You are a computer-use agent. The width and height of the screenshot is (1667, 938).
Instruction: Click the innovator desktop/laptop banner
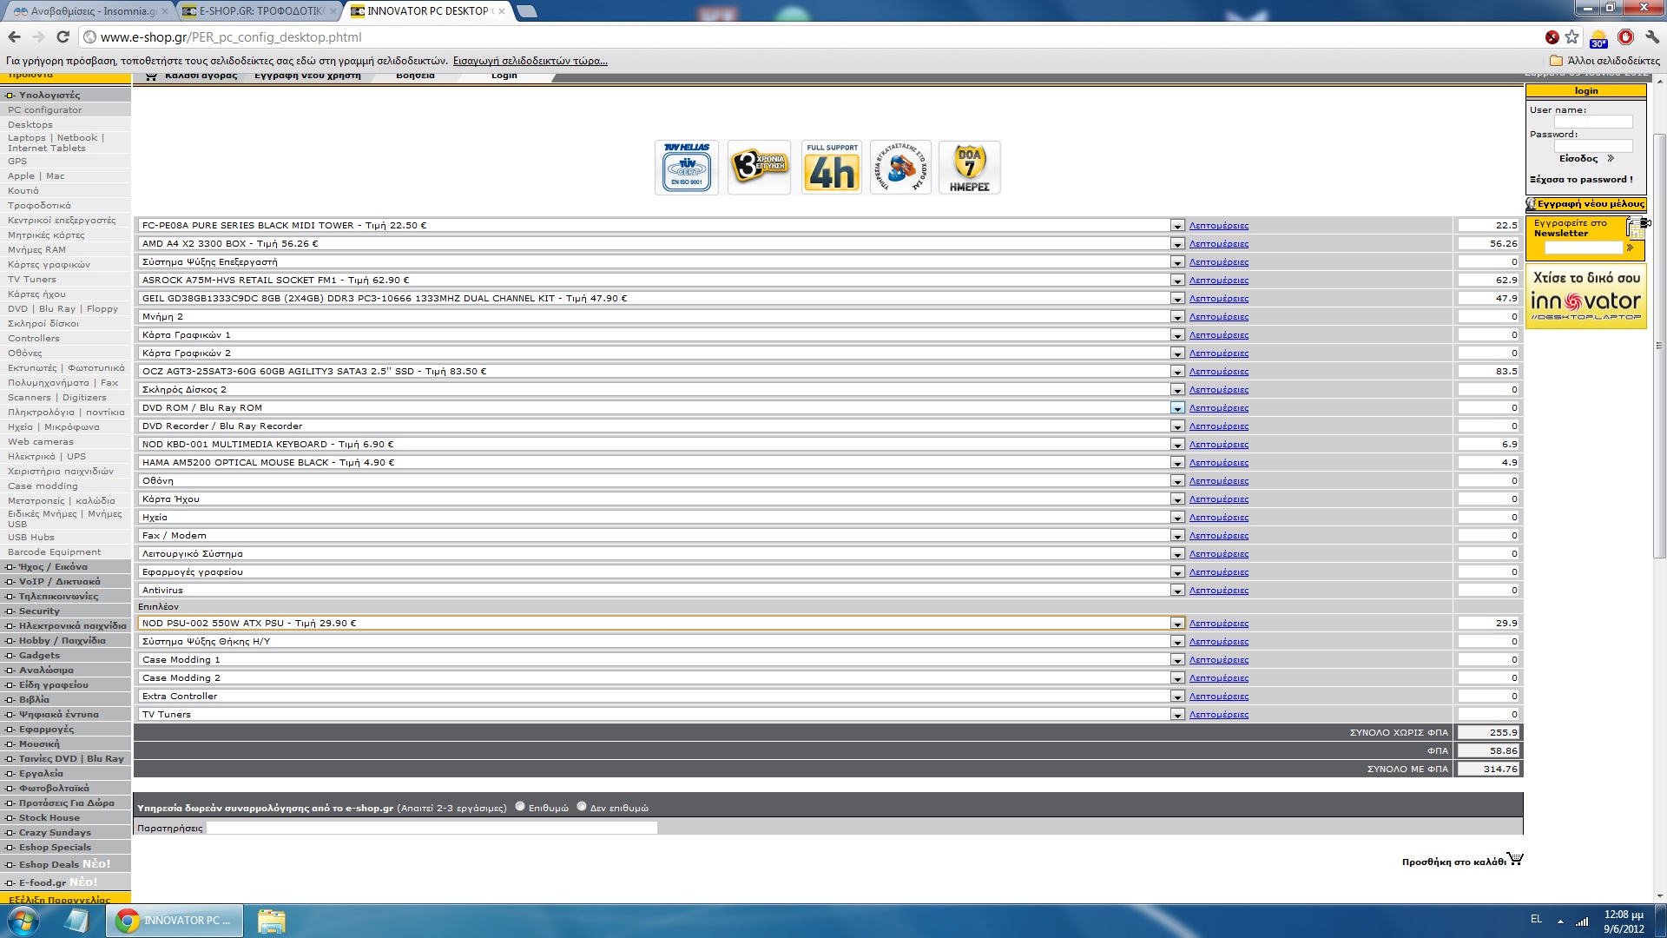[x=1585, y=297]
